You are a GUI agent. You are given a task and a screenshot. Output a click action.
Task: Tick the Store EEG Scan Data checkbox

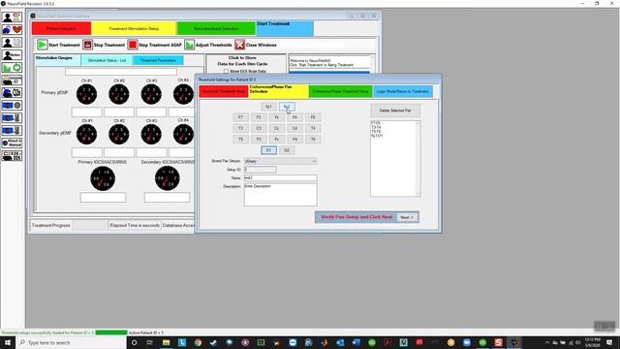coord(226,71)
